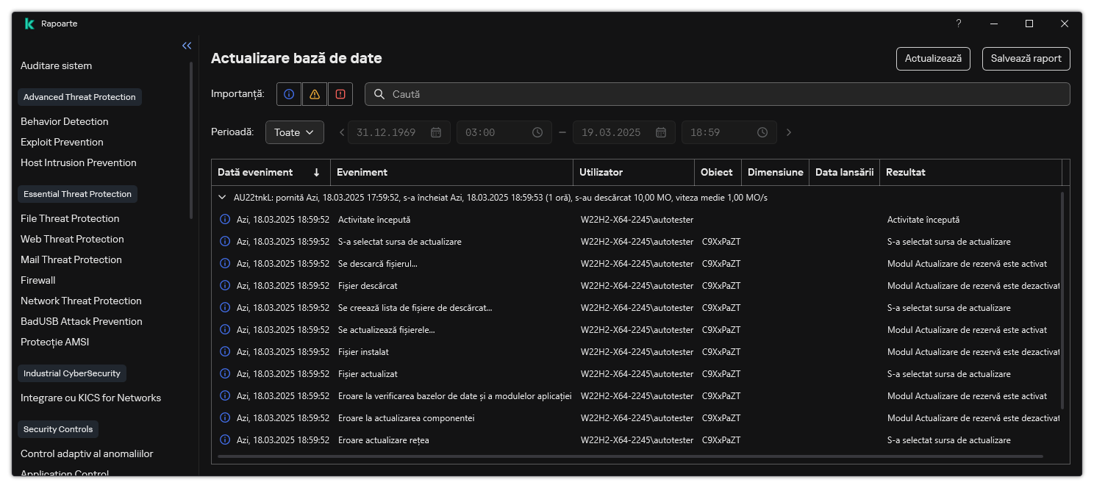1094x488 pixels.
Task: Click the help question mark icon
Action: (958, 23)
